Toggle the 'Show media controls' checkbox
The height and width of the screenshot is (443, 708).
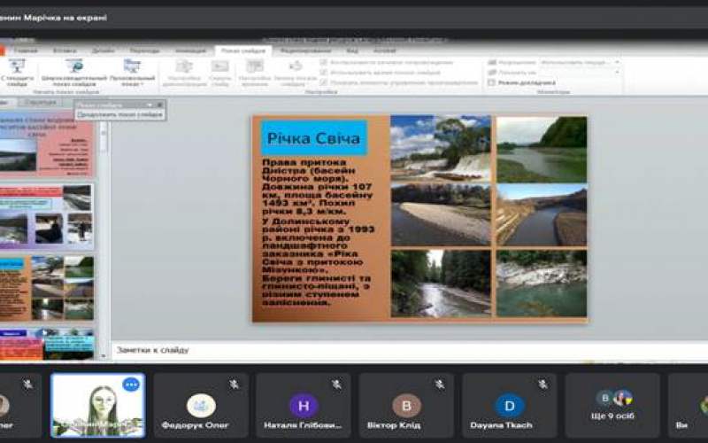point(323,82)
